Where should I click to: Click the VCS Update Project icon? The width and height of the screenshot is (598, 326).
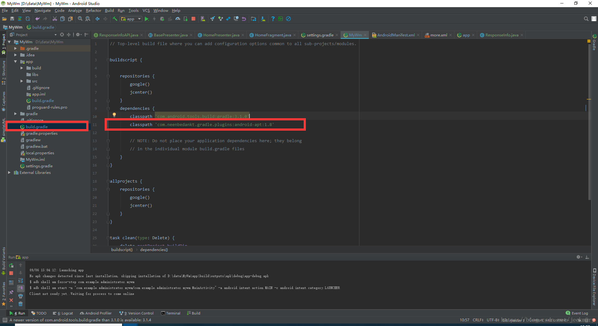point(213,19)
